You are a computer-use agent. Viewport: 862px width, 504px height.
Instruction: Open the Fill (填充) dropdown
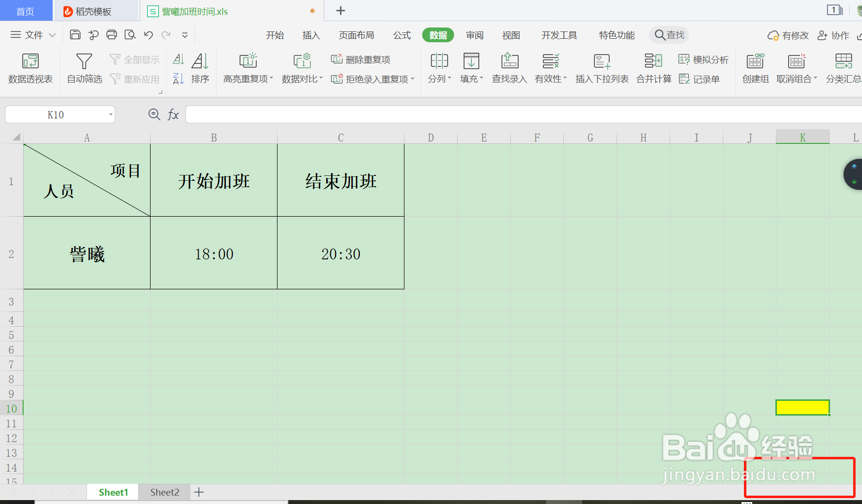tap(471, 68)
